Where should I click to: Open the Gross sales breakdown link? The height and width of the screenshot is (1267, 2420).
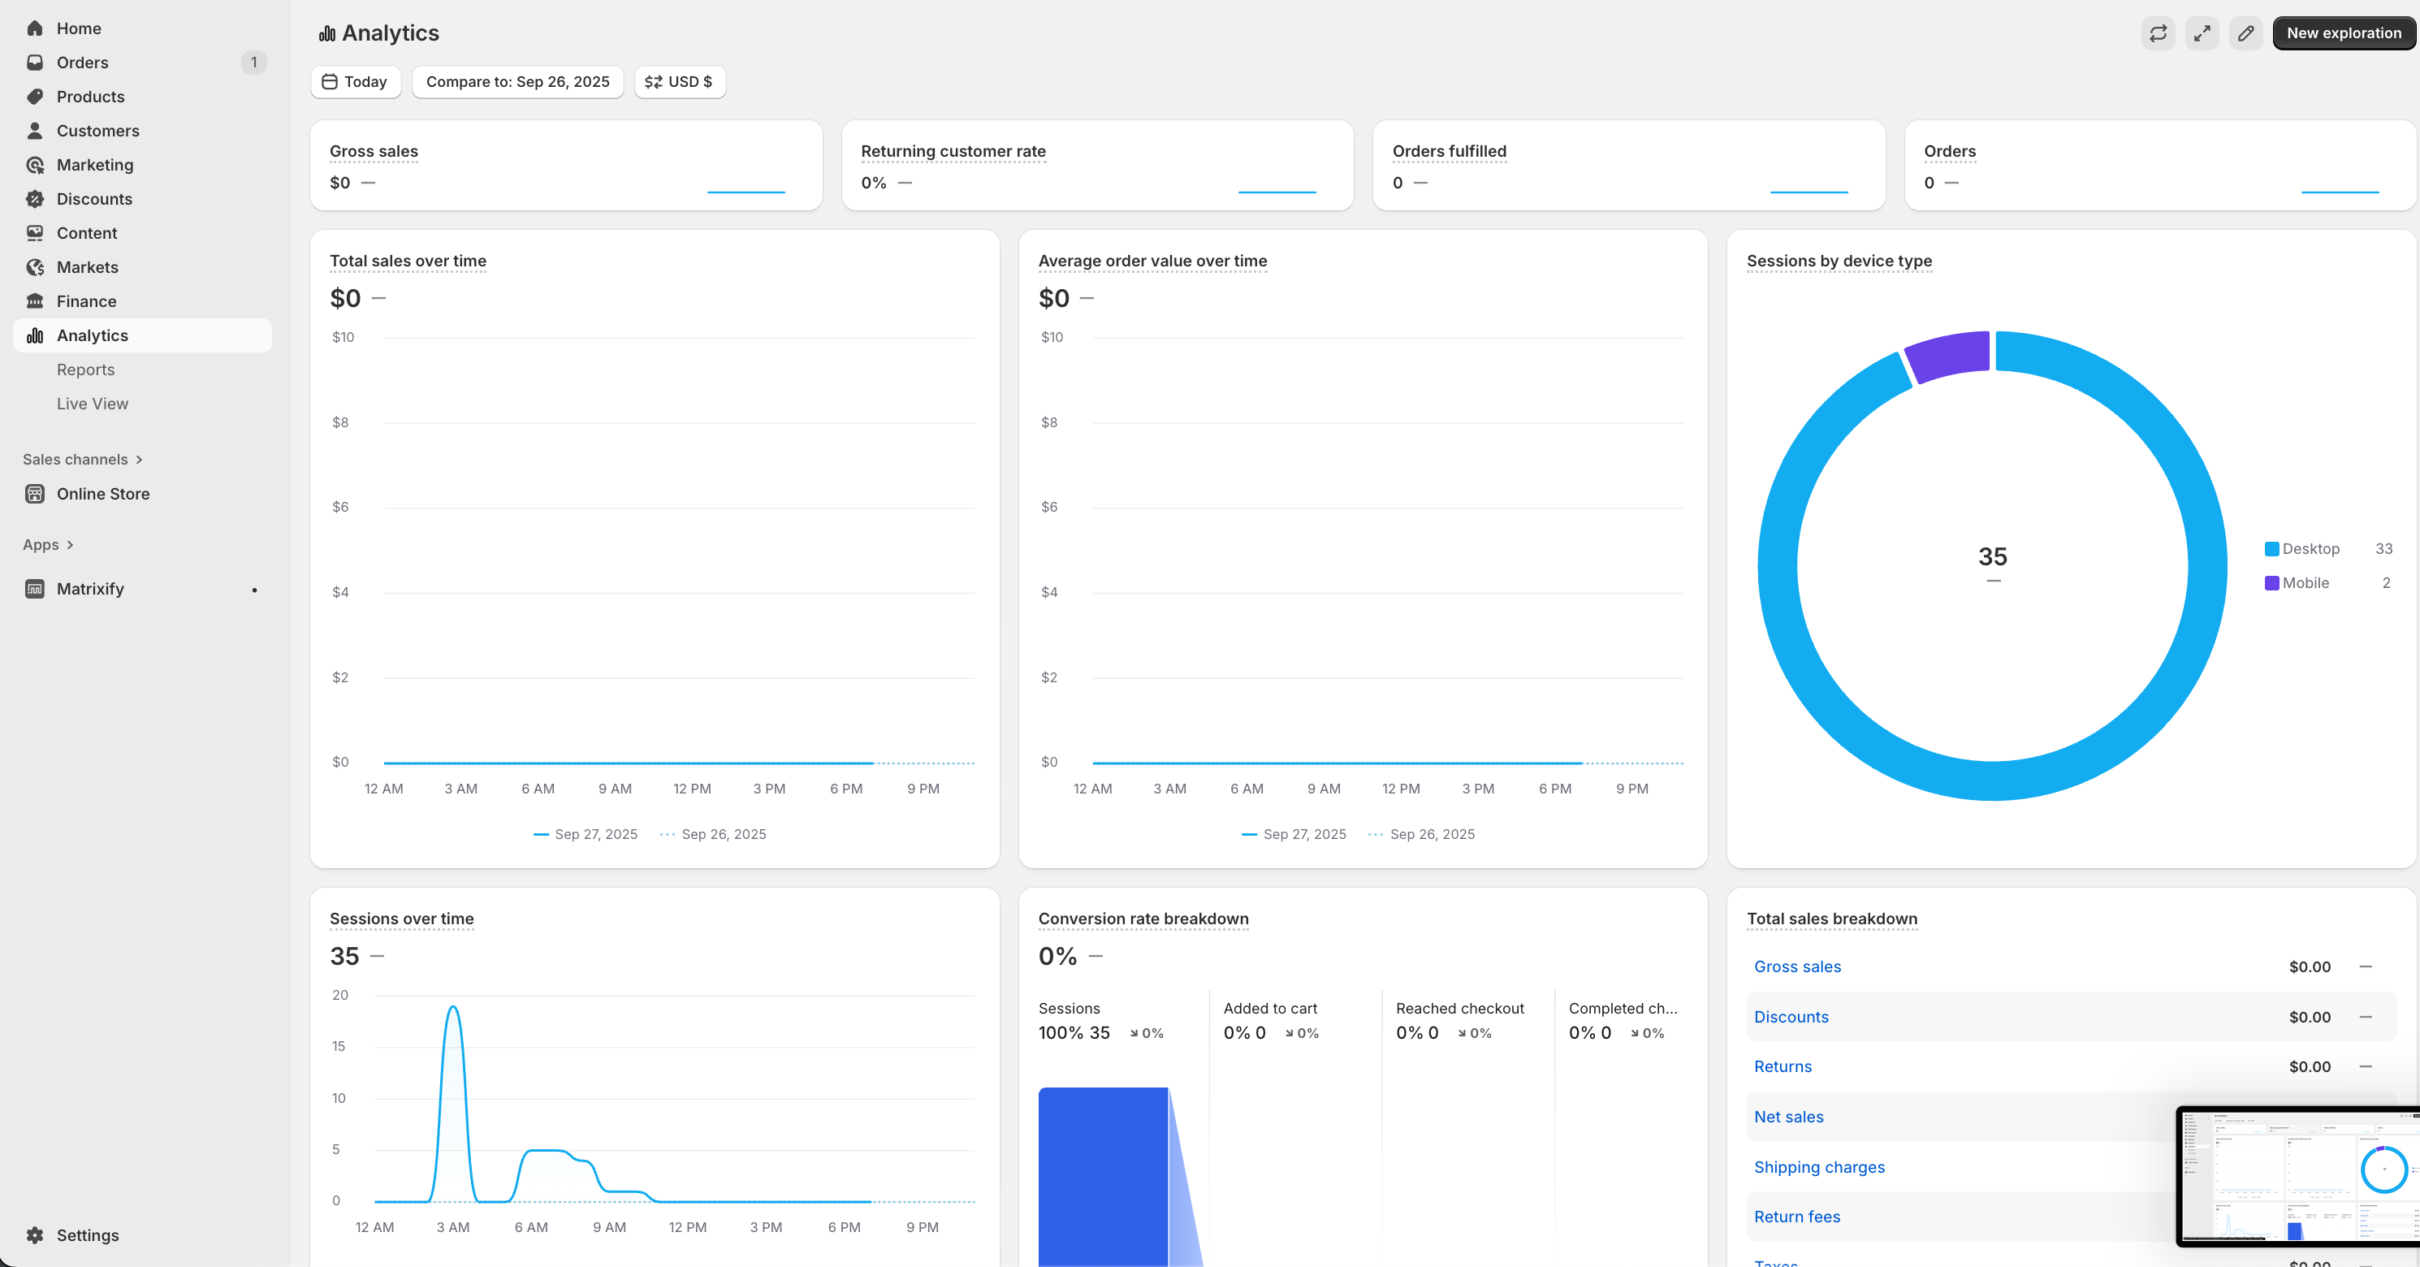pyautogui.click(x=1796, y=966)
